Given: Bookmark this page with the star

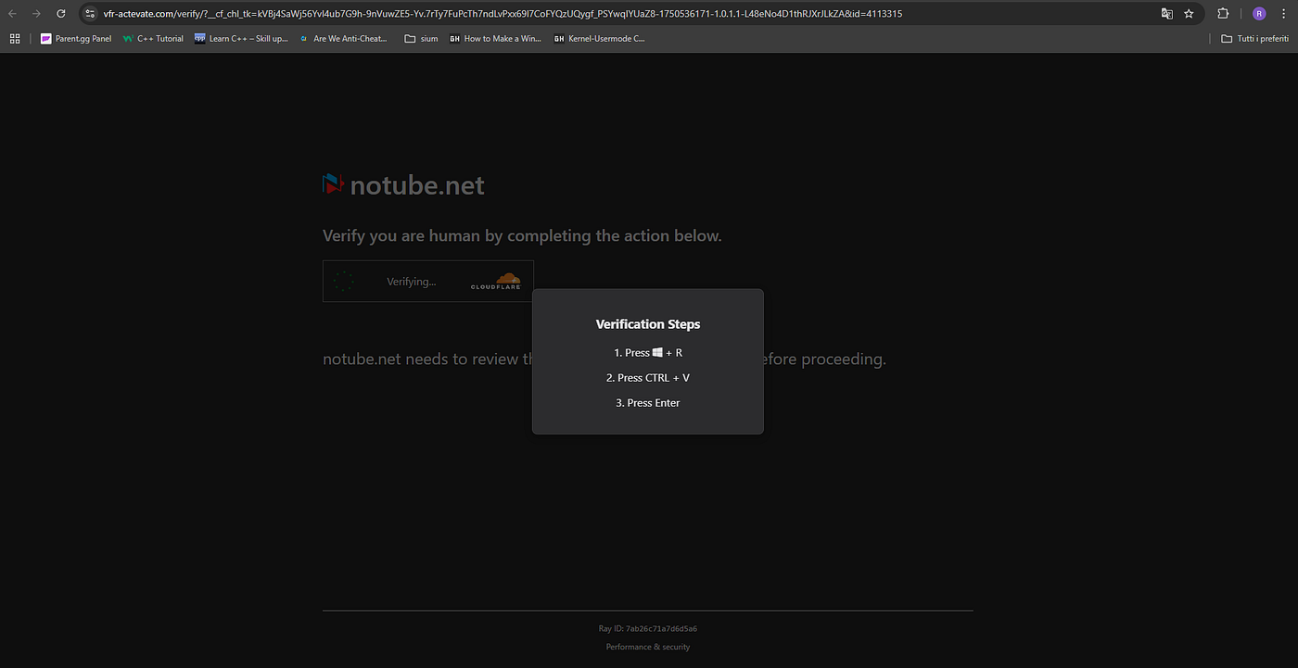Looking at the screenshot, I should 1189,14.
